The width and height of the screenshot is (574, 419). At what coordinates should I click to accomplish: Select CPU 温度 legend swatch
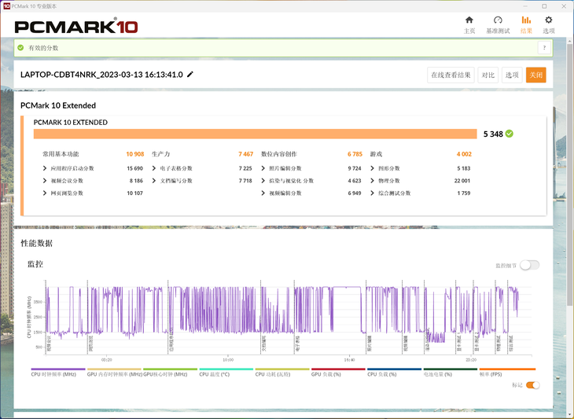(x=226, y=369)
